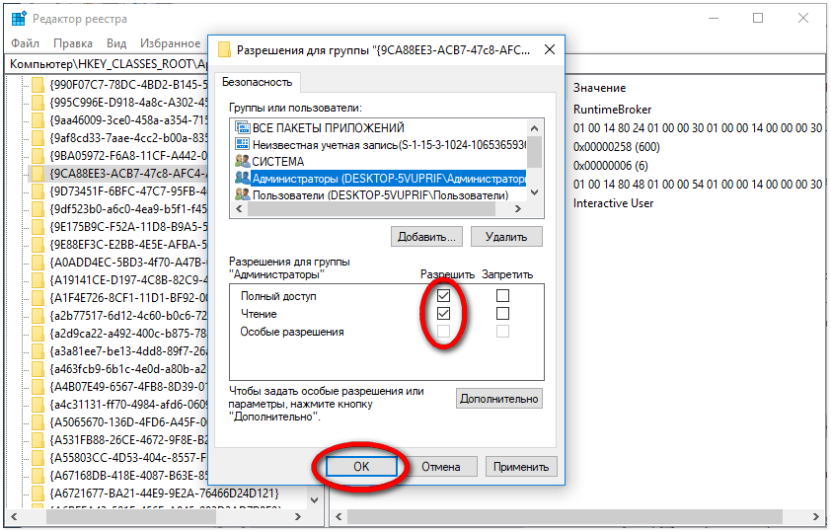Click the folder icon of key {A6721677-BA21
Screen dimensions: 831x532
(x=38, y=493)
